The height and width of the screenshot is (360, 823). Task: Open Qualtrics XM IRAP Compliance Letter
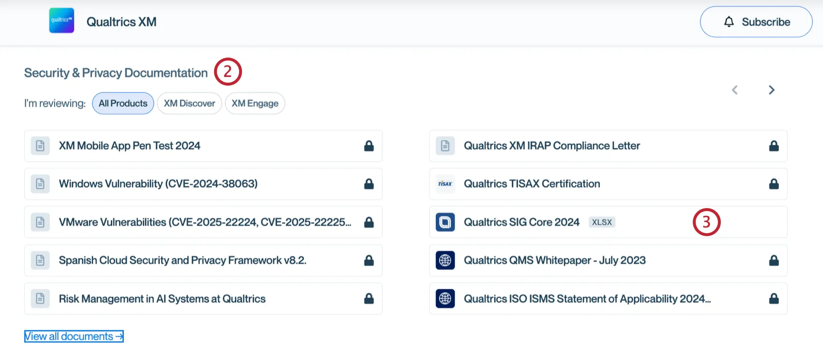(x=608, y=146)
